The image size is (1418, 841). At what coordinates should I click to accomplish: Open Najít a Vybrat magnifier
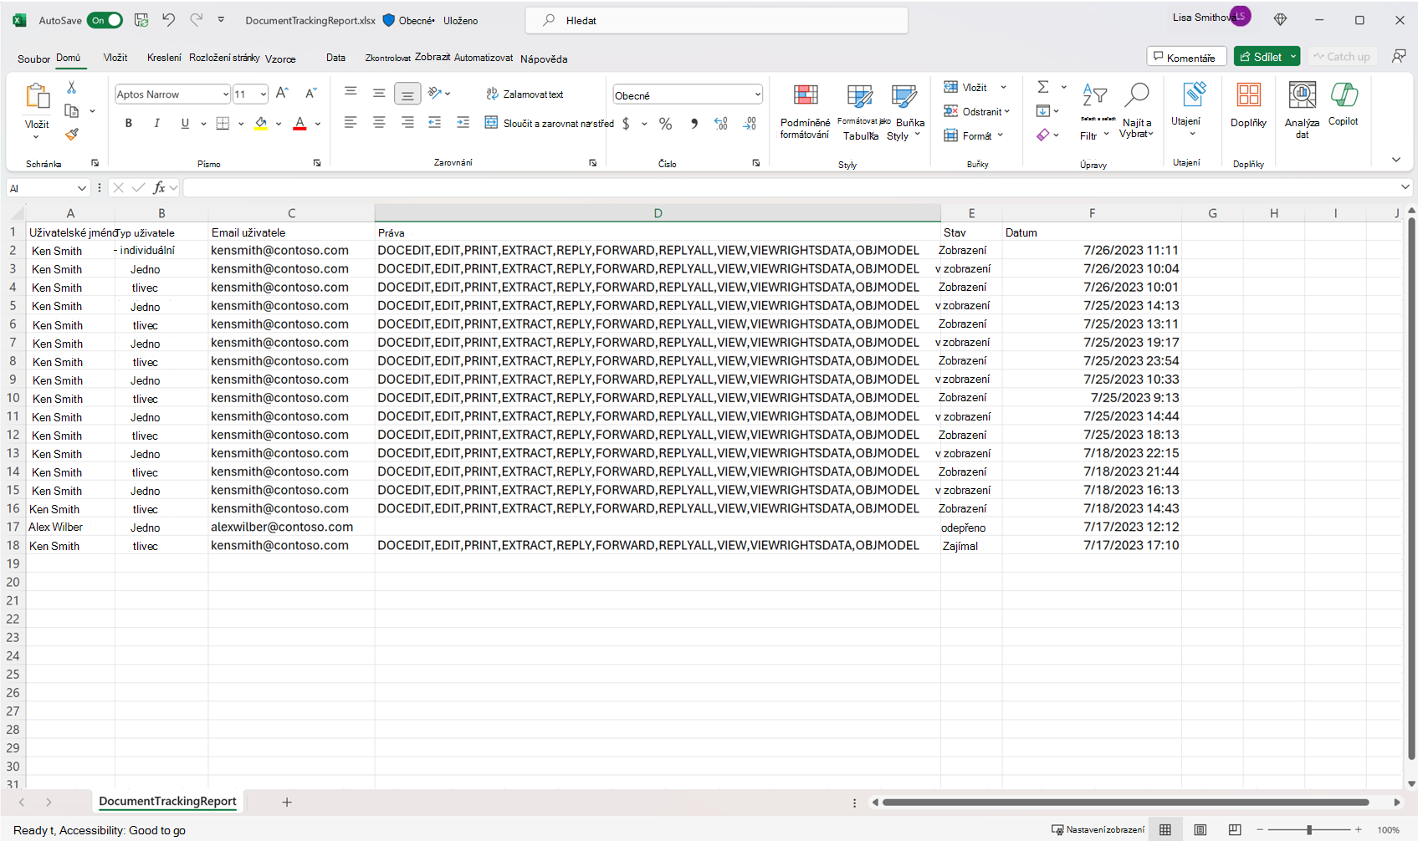pyautogui.click(x=1136, y=110)
